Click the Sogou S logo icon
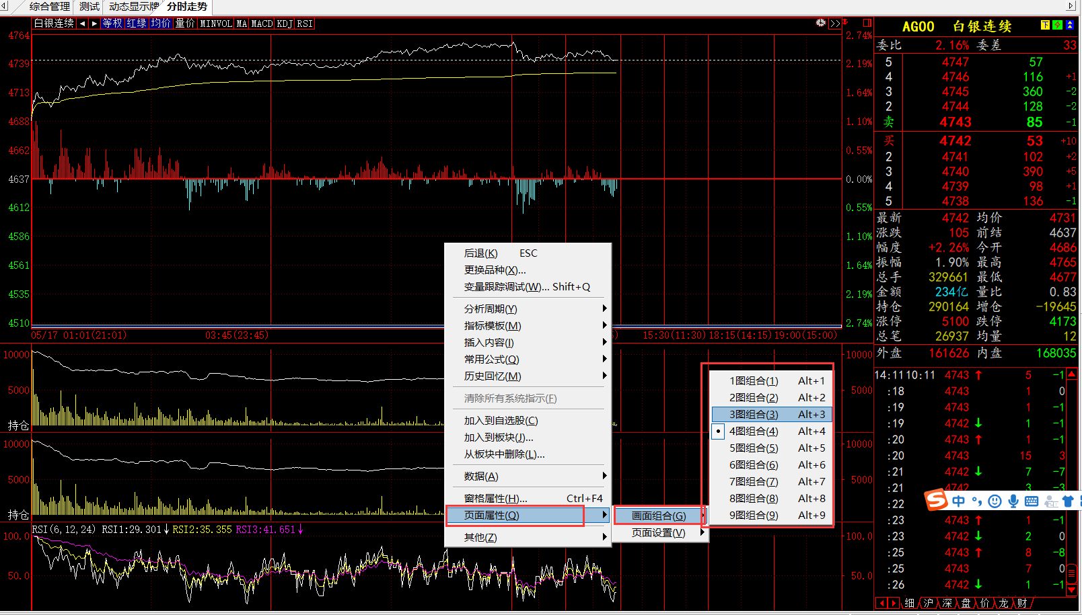The width and height of the screenshot is (1082, 615). tap(936, 500)
